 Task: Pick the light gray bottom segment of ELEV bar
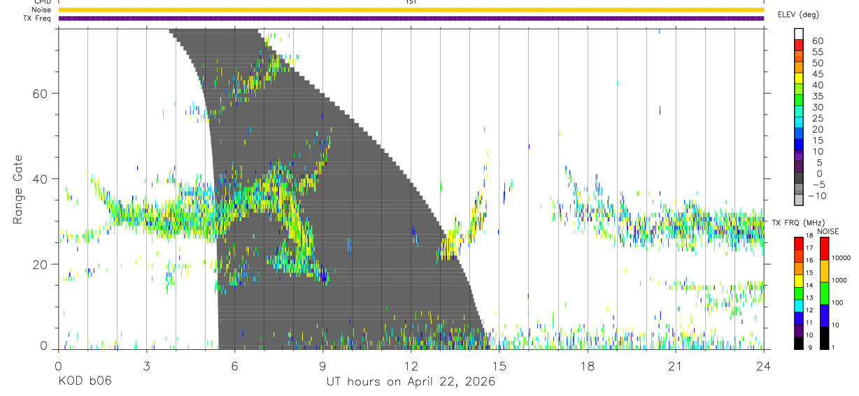tap(798, 200)
